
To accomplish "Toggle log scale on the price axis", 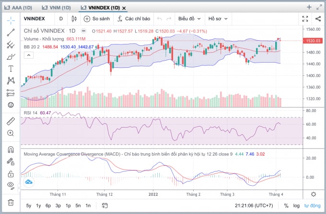I will [x=296, y=206].
